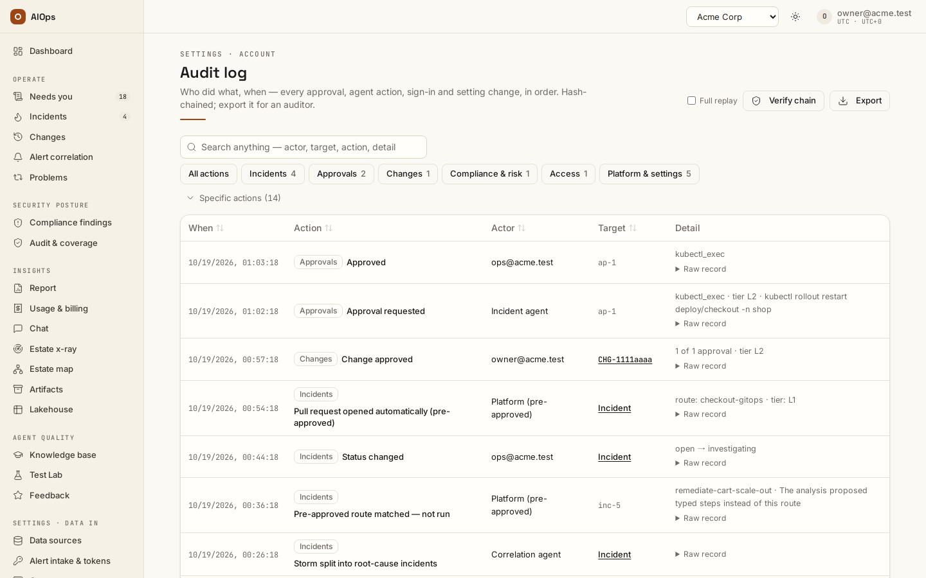Viewport: 926px width, 578px height.
Task: Expand Raw record for Approval requested row
Action: point(701,324)
